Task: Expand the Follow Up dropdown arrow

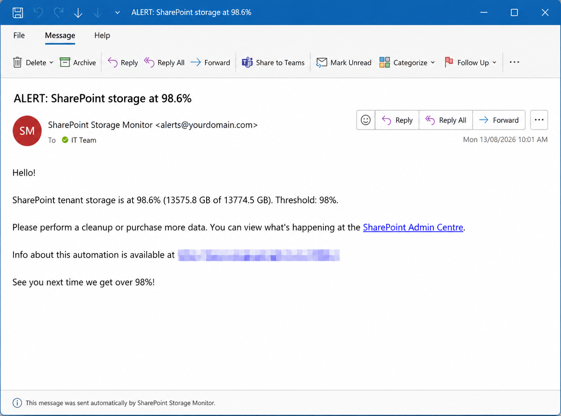Action: pyautogui.click(x=494, y=62)
